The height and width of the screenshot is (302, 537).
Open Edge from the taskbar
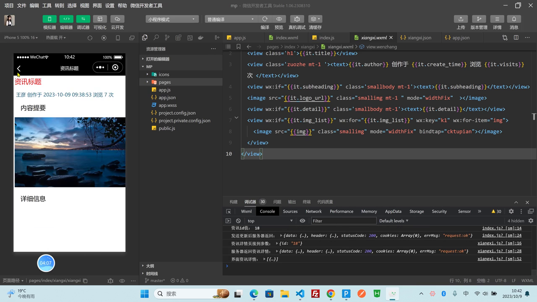coord(254,294)
